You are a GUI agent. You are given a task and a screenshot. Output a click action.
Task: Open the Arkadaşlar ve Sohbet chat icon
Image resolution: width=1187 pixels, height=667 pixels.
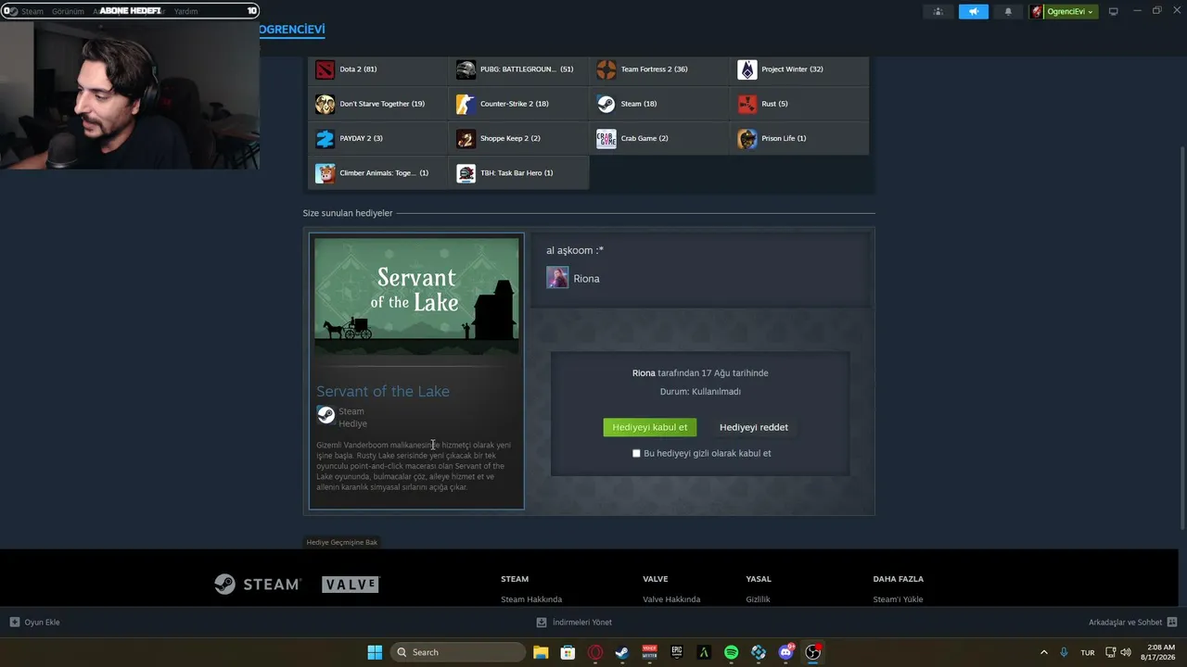(1172, 623)
